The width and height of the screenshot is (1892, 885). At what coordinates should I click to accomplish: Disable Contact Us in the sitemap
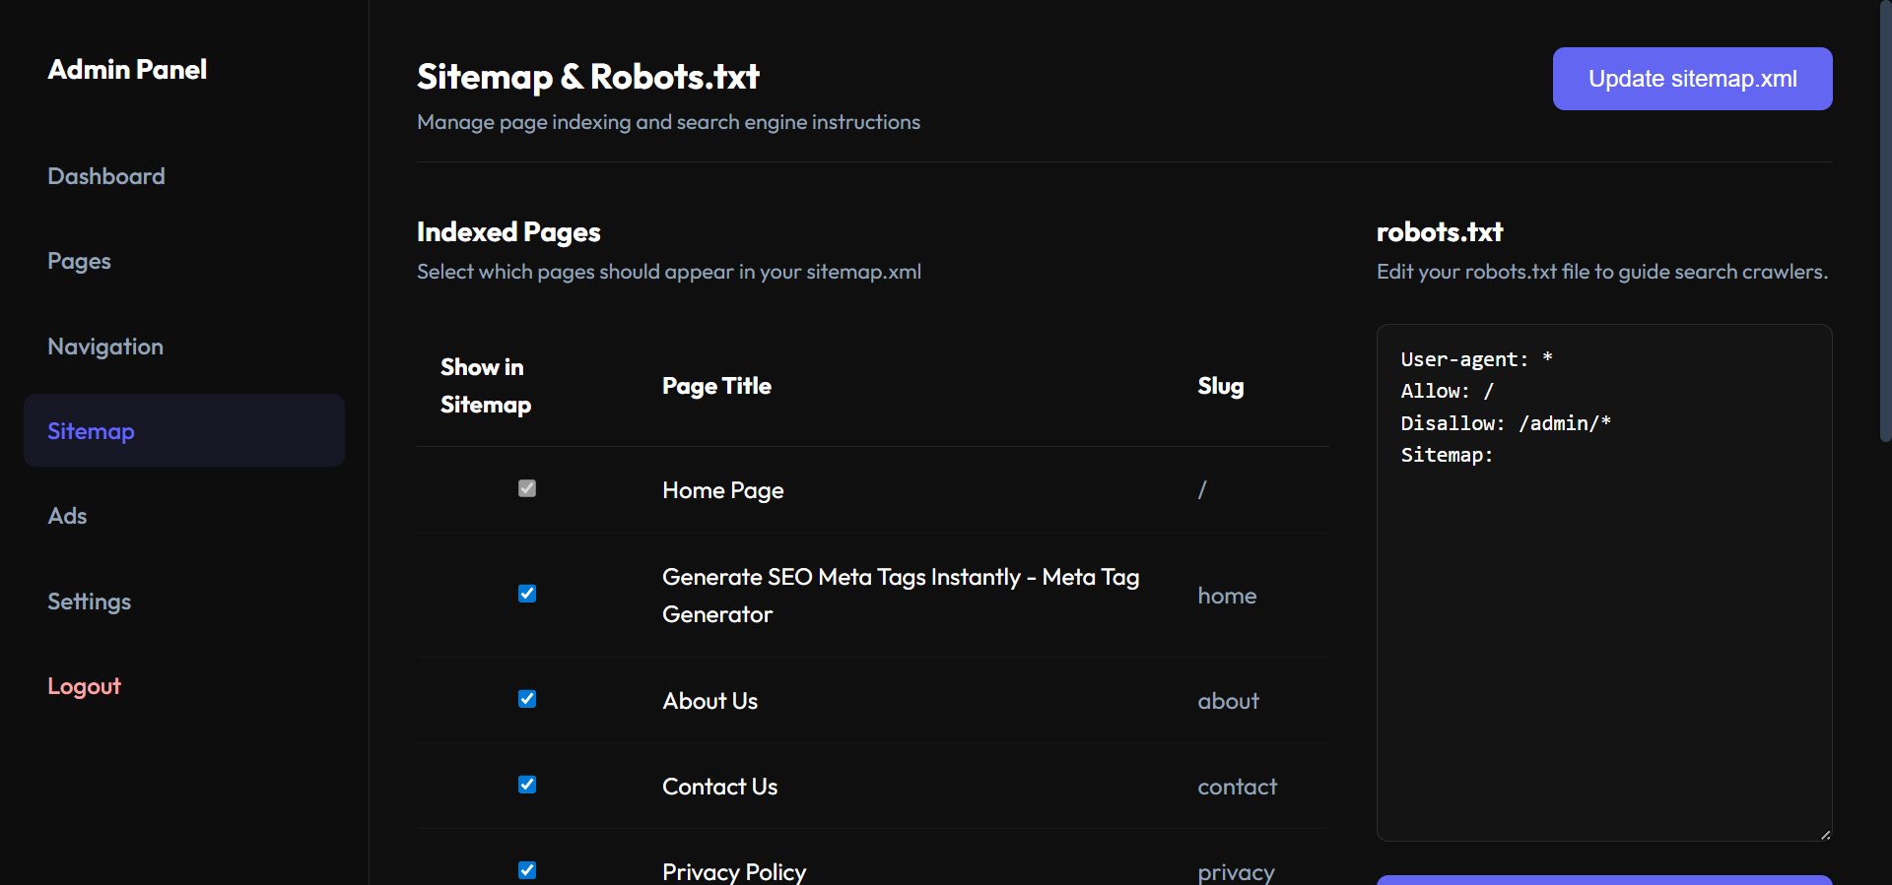pyautogui.click(x=527, y=785)
